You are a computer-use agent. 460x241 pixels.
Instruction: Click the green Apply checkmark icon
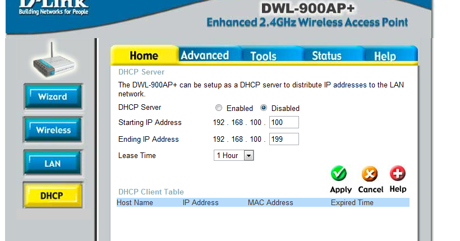(x=339, y=173)
